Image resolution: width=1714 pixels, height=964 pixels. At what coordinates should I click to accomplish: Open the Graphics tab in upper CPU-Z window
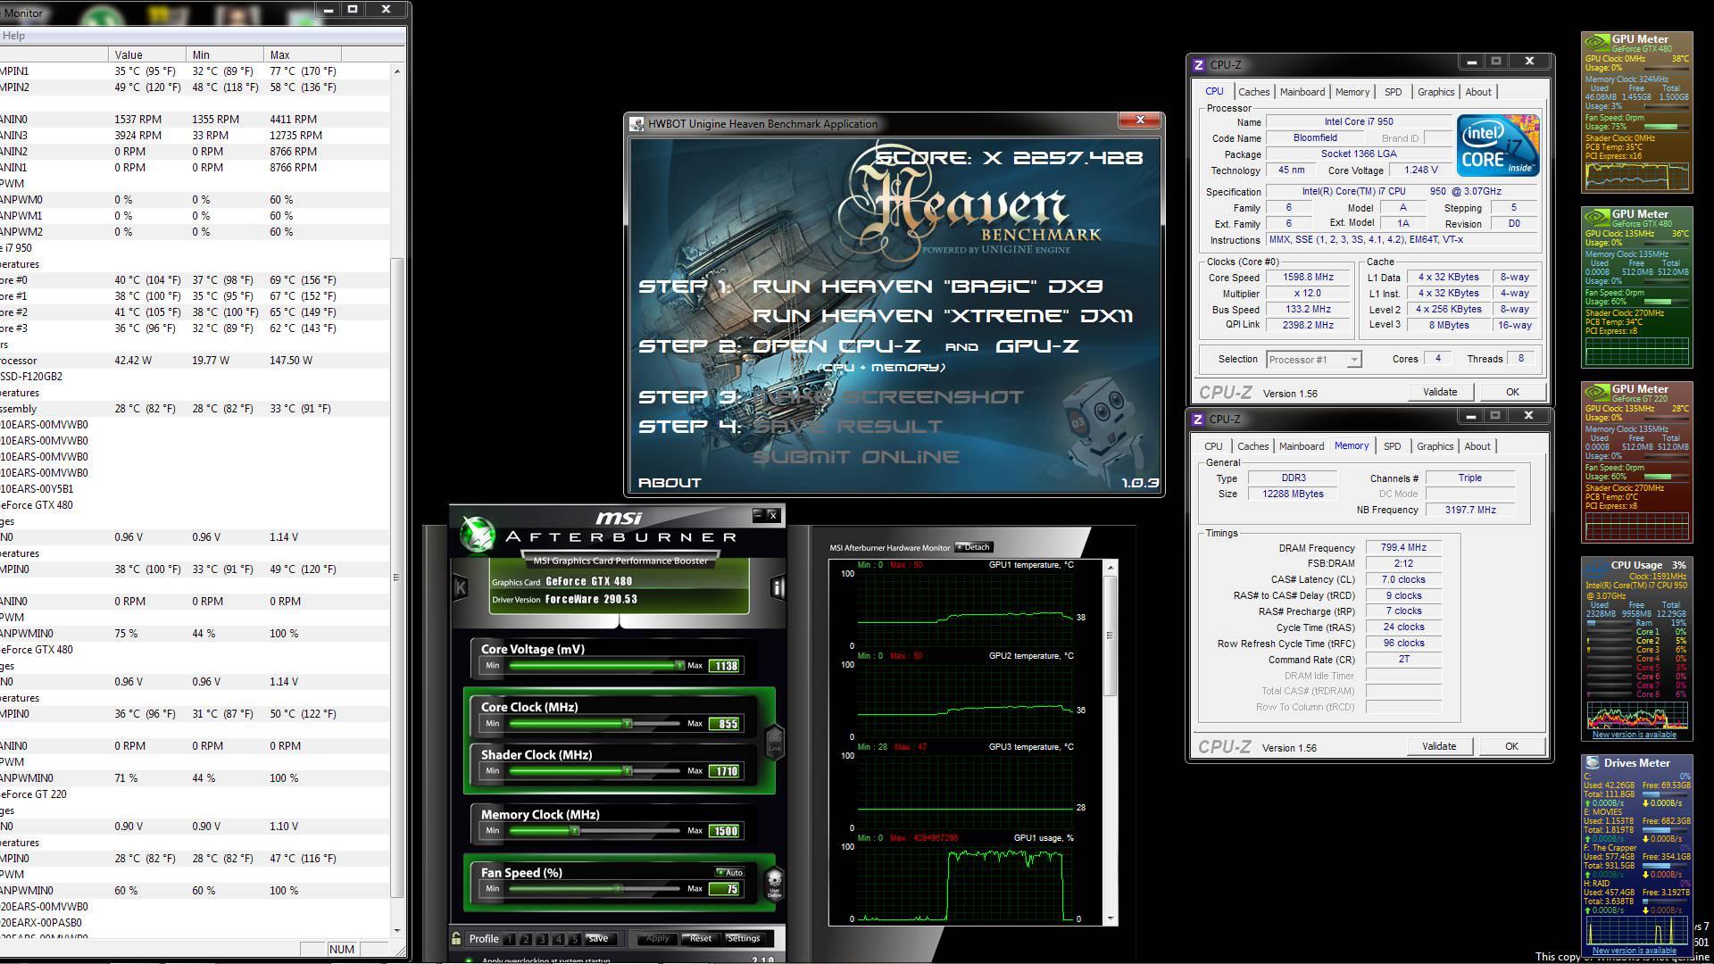coord(1435,92)
